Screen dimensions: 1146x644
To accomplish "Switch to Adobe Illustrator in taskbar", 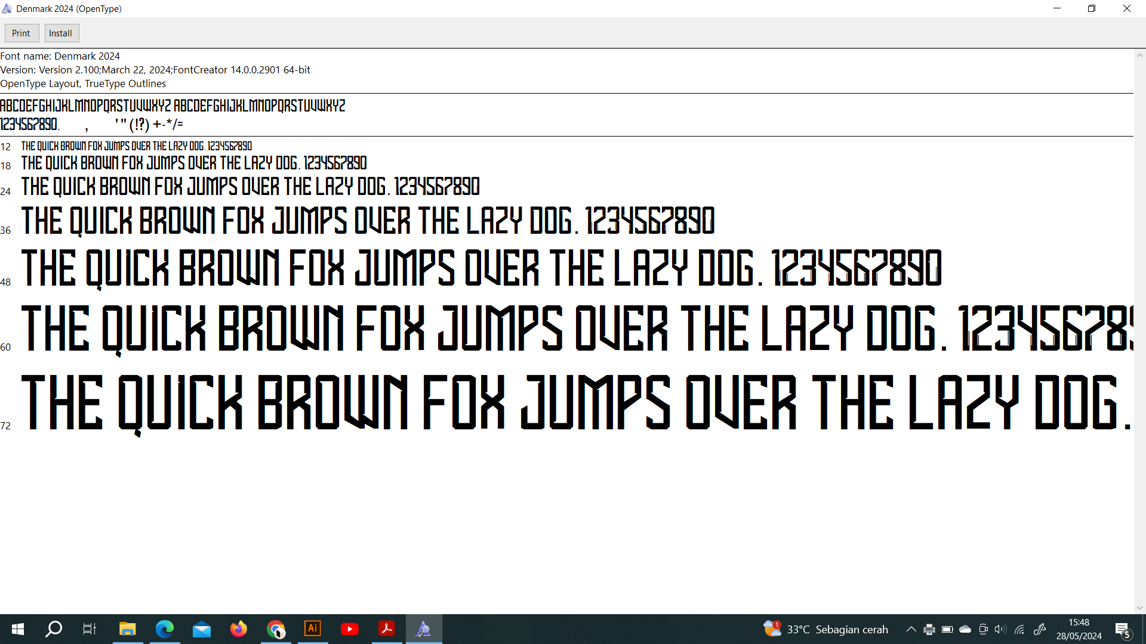I will pyautogui.click(x=313, y=629).
